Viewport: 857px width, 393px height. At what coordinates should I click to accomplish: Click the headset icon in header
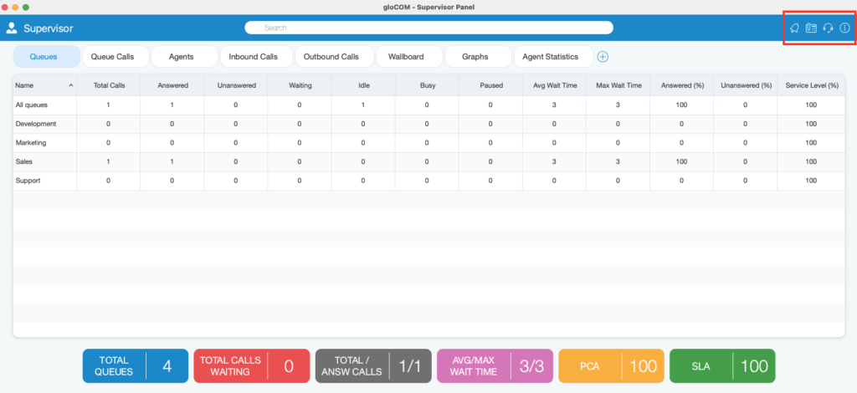pos(828,28)
